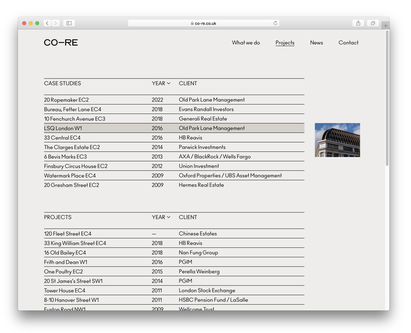Go to the News page
411x333 pixels.
[316, 43]
